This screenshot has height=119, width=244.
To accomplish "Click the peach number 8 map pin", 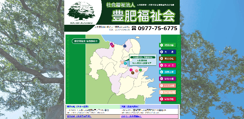I will [122, 63].
